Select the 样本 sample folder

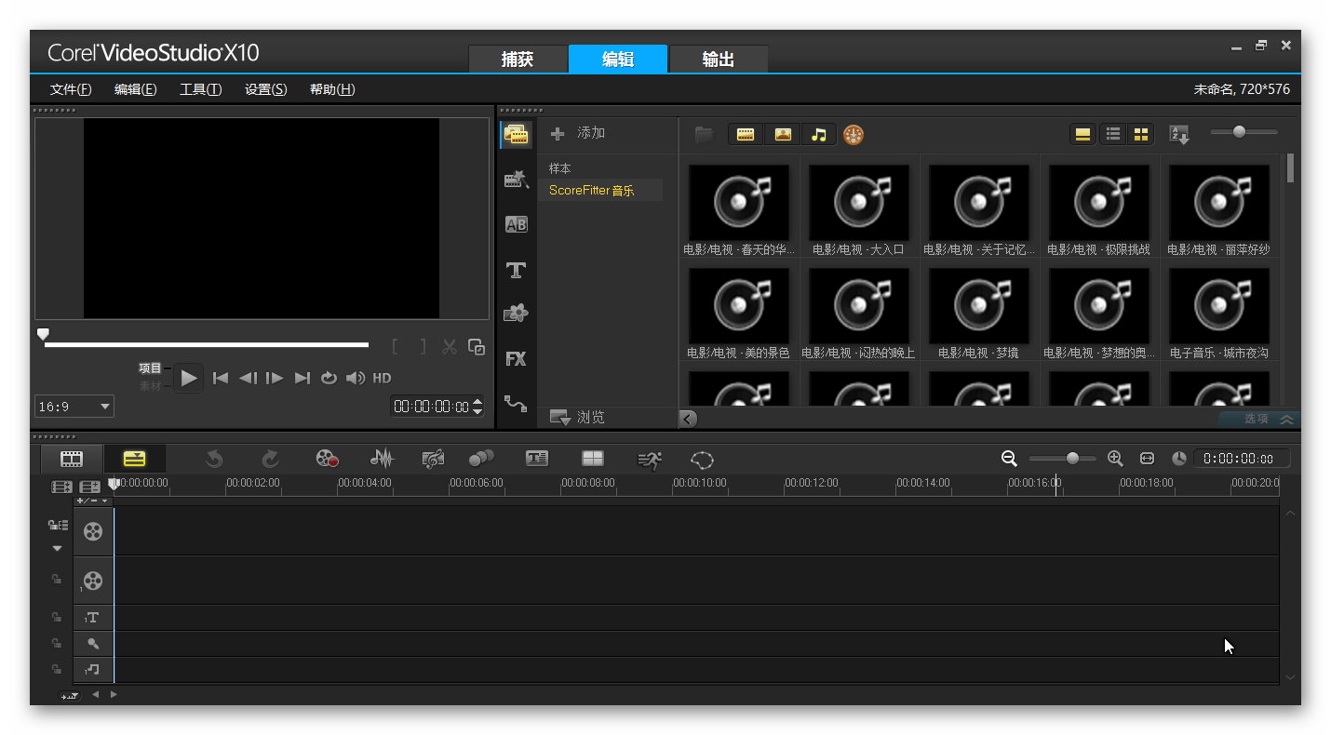pos(560,168)
